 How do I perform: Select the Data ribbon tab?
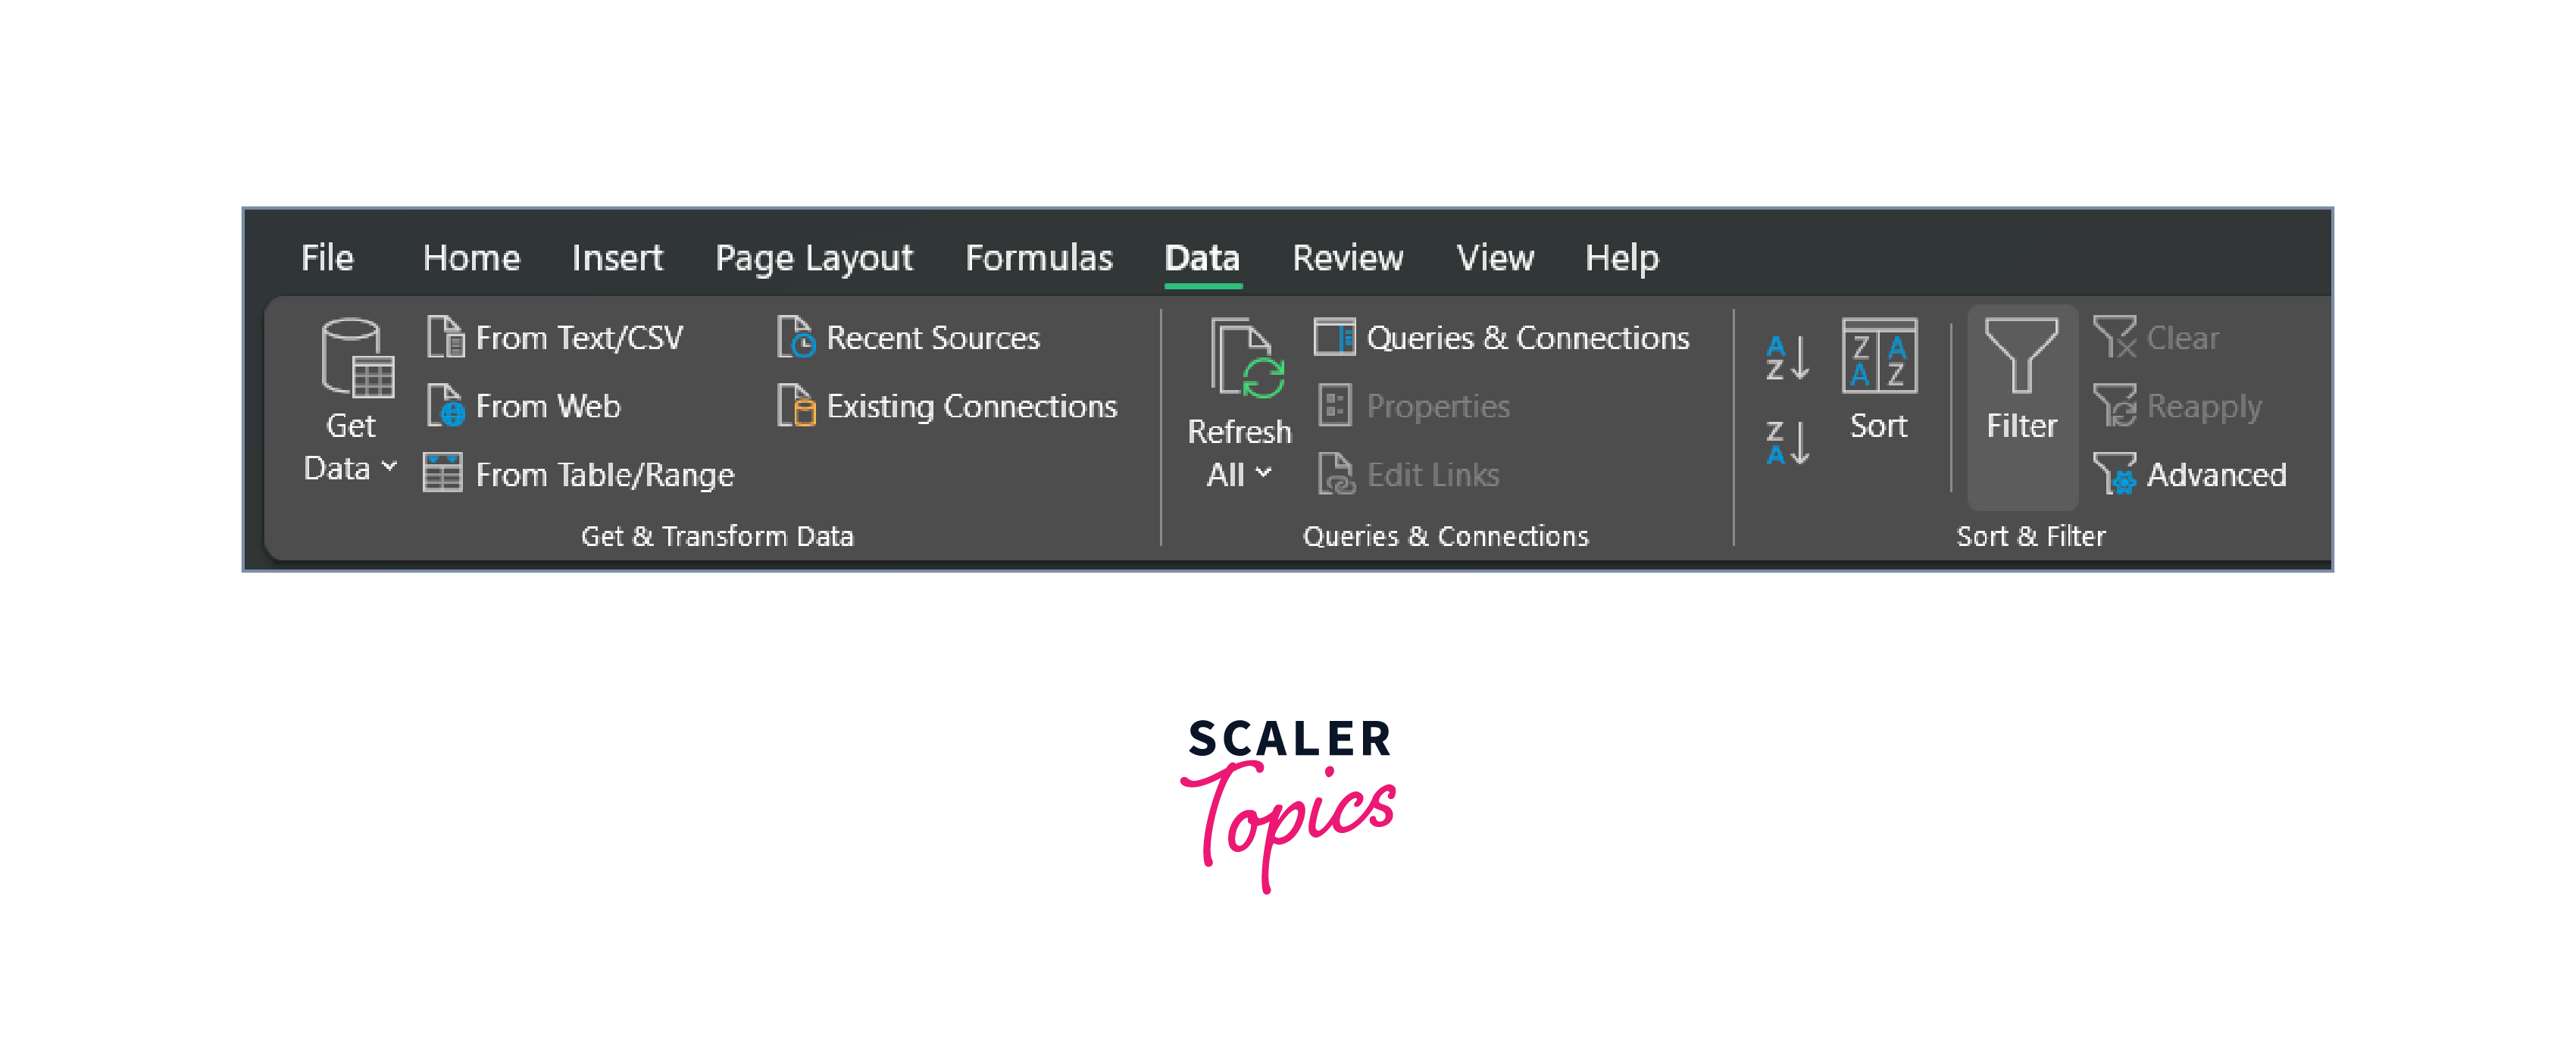(1201, 256)
